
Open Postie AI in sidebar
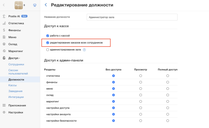click(x=14, y=16)
